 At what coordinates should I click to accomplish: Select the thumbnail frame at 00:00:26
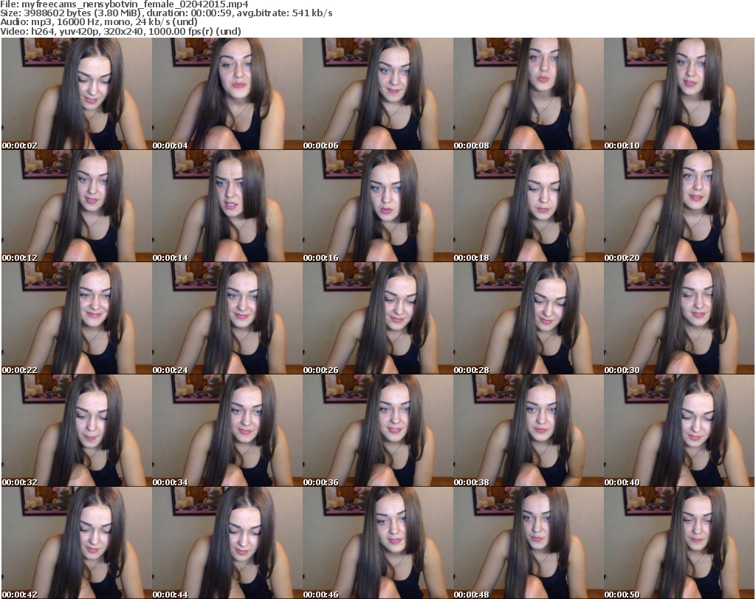point(377,318)
